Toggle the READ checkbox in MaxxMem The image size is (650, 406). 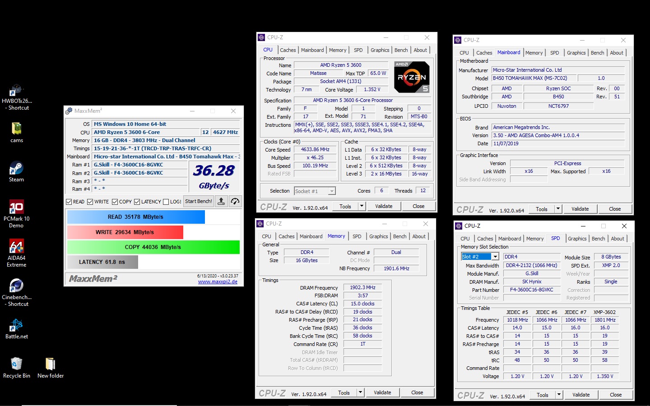(69, 202)
